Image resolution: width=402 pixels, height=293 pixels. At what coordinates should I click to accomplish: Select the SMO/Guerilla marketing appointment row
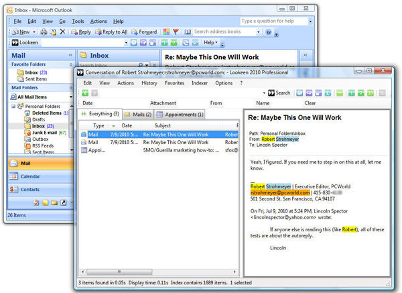click(x=159, y=150)
